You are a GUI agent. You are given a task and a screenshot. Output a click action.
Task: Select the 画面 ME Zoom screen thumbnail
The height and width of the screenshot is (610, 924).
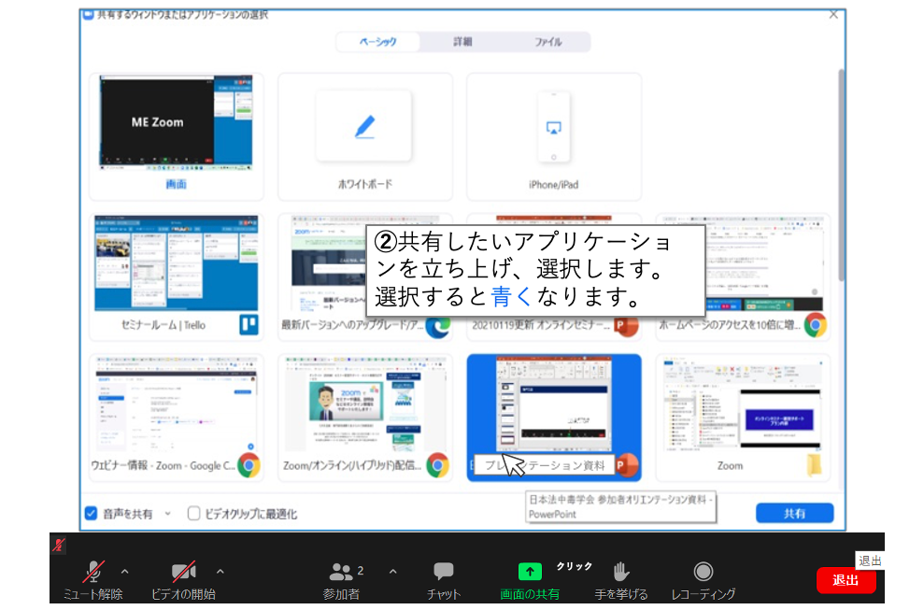(x=177, y=136)
